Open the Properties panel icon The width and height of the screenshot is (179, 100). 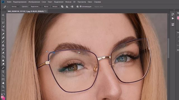coord(173,24)
